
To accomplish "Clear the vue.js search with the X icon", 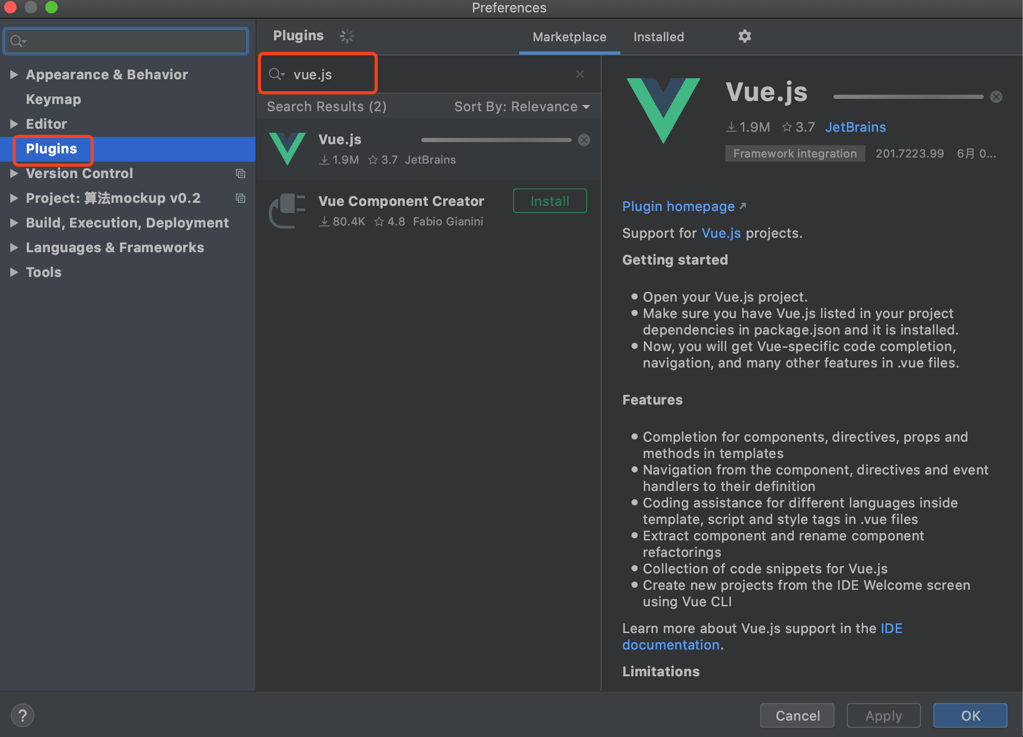I will coord(580,74).
